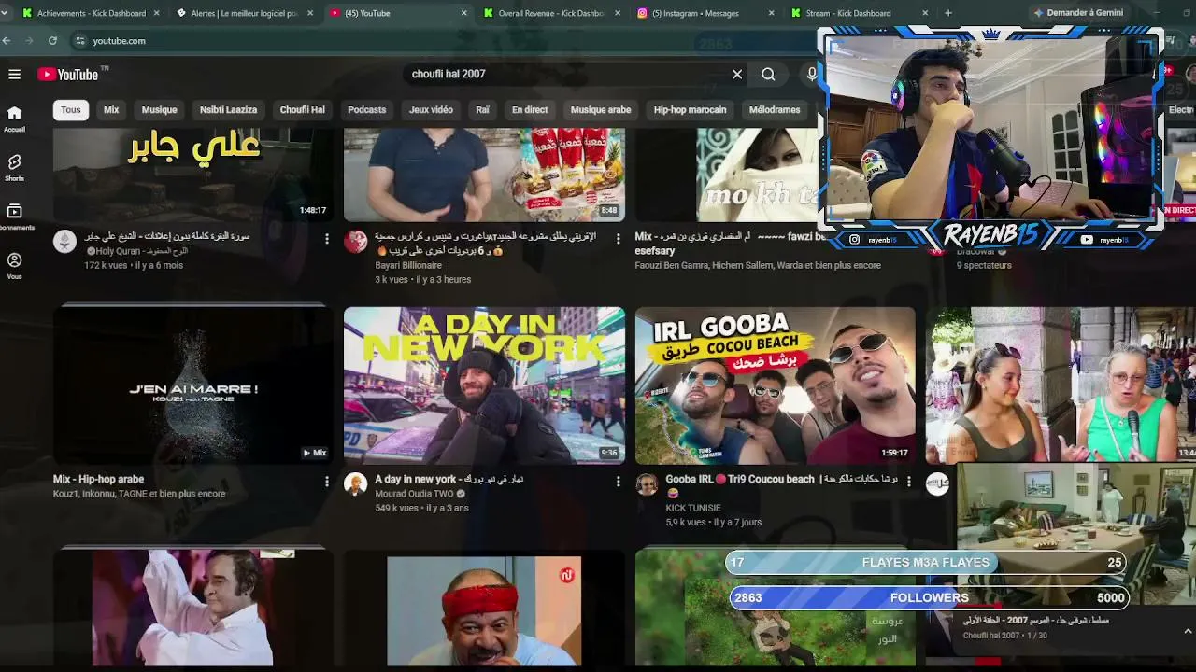
Task: Click '549 k vues · il y a 3 ans' text
Action: pos(421,508)
